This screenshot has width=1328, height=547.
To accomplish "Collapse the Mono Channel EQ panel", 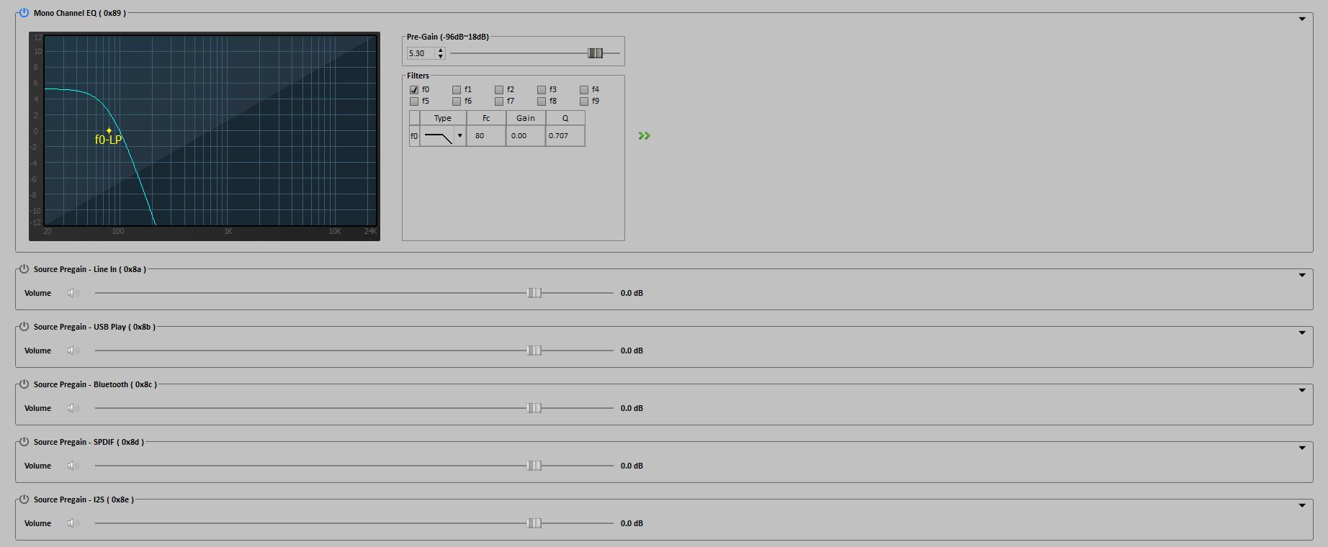I will pyautogui.click(x=1301, y=19).
